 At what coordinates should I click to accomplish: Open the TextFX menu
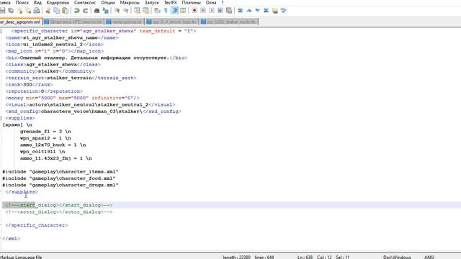point(171,3)
